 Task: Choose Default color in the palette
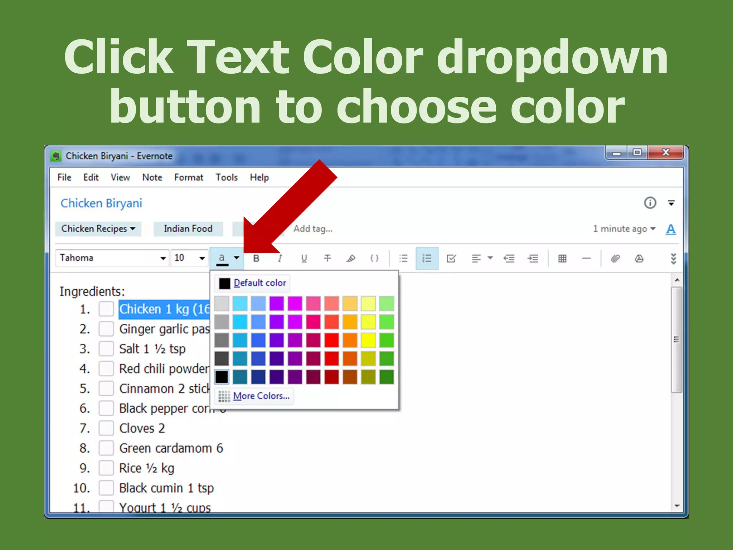[252, 283]
